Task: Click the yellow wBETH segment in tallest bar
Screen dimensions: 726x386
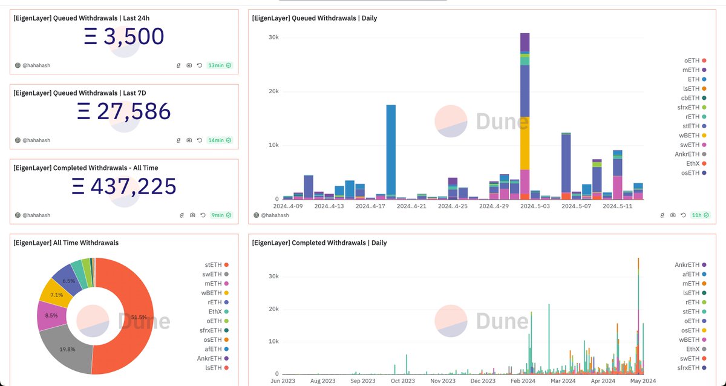Action: click(525, 143)
